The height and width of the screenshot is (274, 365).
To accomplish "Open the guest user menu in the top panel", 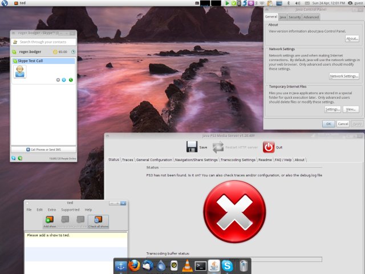I will (x=355, y=3).
